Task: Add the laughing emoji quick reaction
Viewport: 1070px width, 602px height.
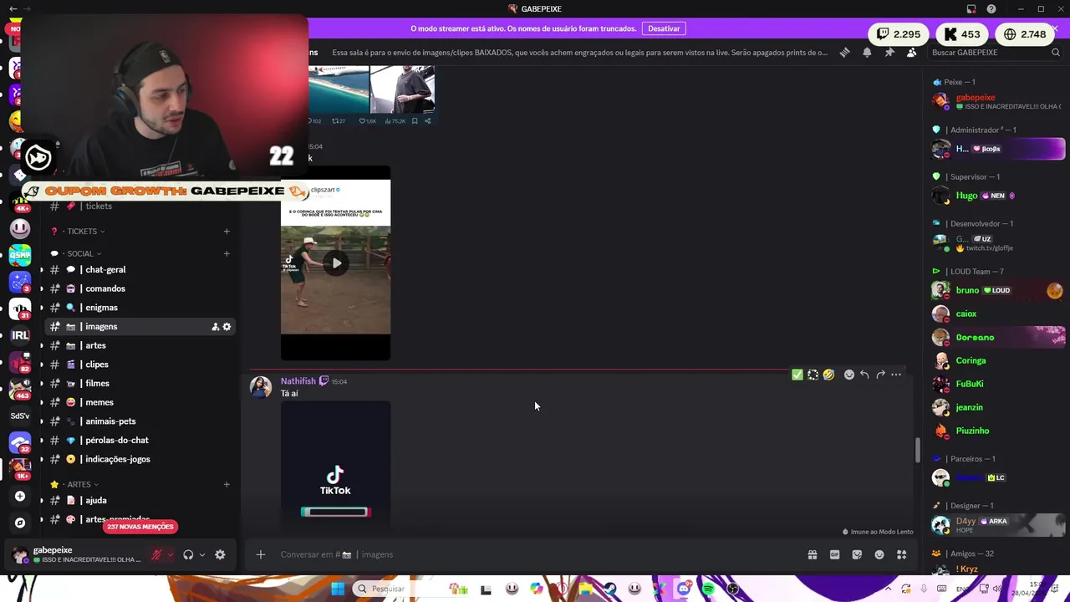Action: [x=828, y=375]
